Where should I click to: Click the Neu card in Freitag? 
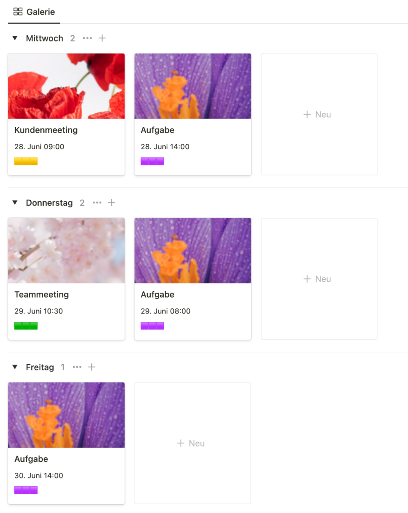192,443
